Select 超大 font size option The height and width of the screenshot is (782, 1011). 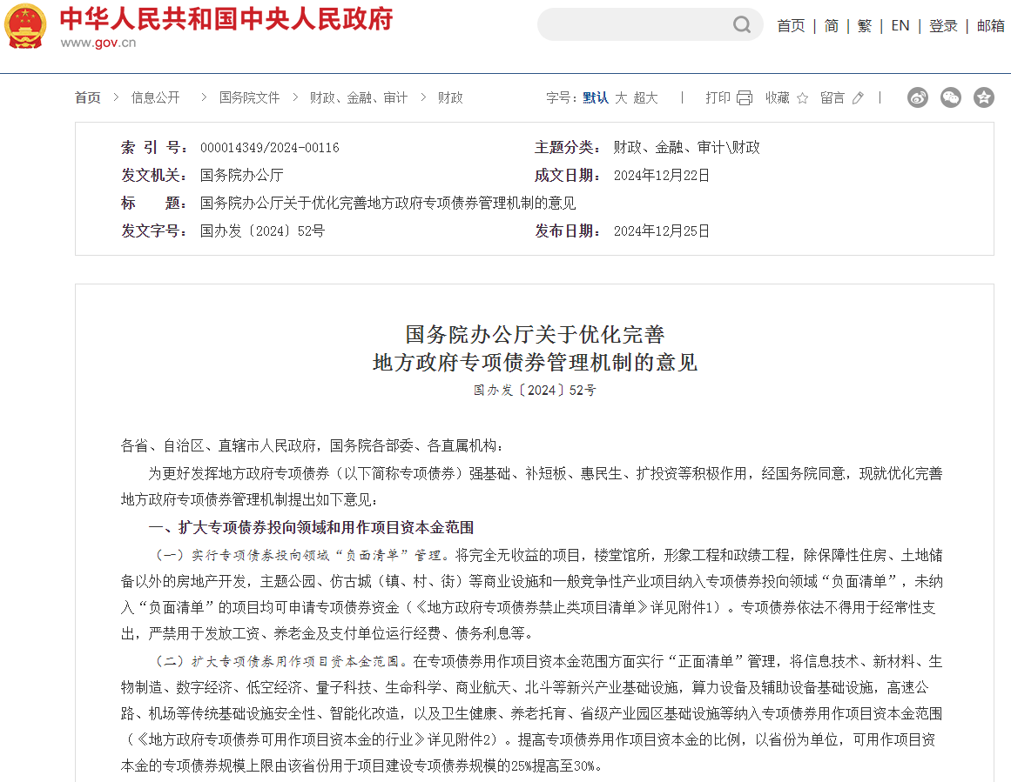point(645,97)
